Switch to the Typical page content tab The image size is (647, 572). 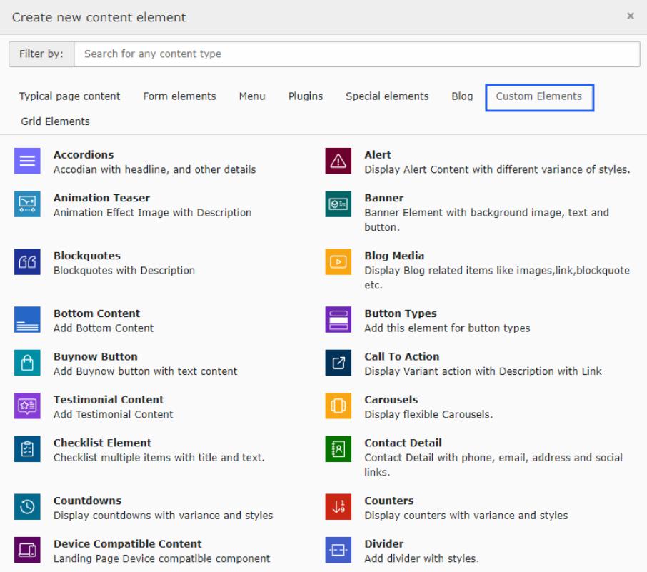coord(69,96)
